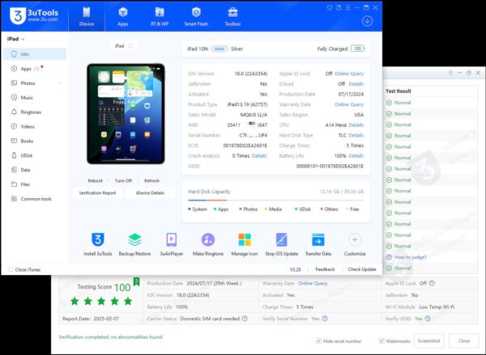Viewport: 486px width, 355px height.
Task: Click the Close button in report window
Action: click(464, 340)
